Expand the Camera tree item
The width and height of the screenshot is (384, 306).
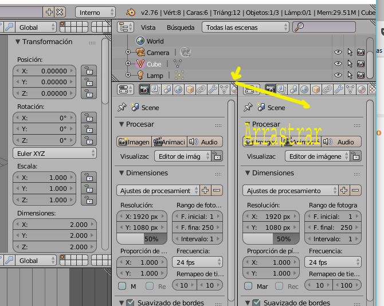pos(128,52)
